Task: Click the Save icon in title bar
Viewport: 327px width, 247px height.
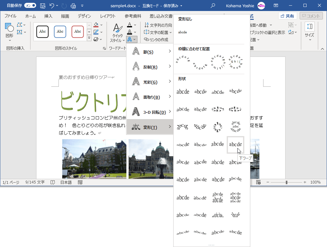Action: (42, 6)
